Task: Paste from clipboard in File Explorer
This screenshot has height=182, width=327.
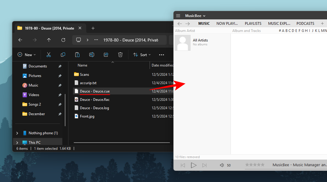Action: coord(77,55)
